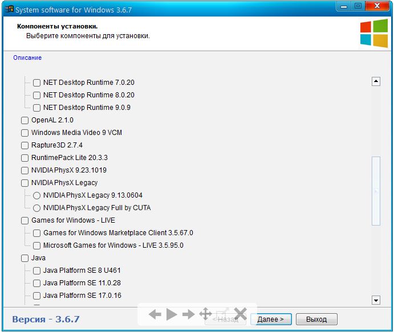Select NVIDIA PhysX Legacy 9.13.0604 radio option
The height and width of the screenshot is (332, 394).
(x=37, y=195)
